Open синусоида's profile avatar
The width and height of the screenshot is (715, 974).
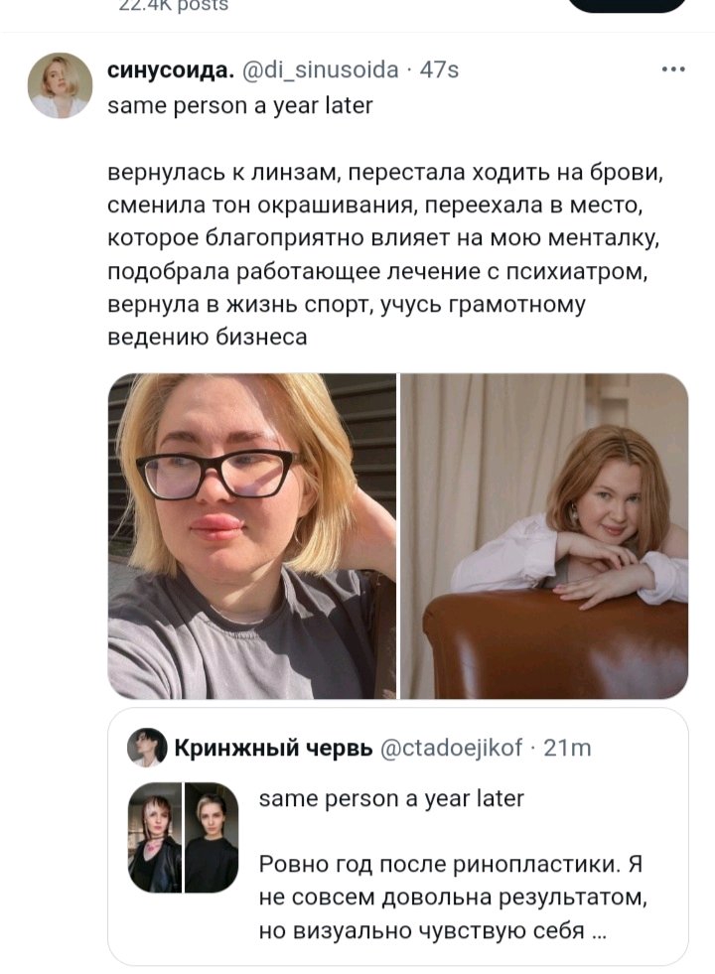[x=60, y=85]
